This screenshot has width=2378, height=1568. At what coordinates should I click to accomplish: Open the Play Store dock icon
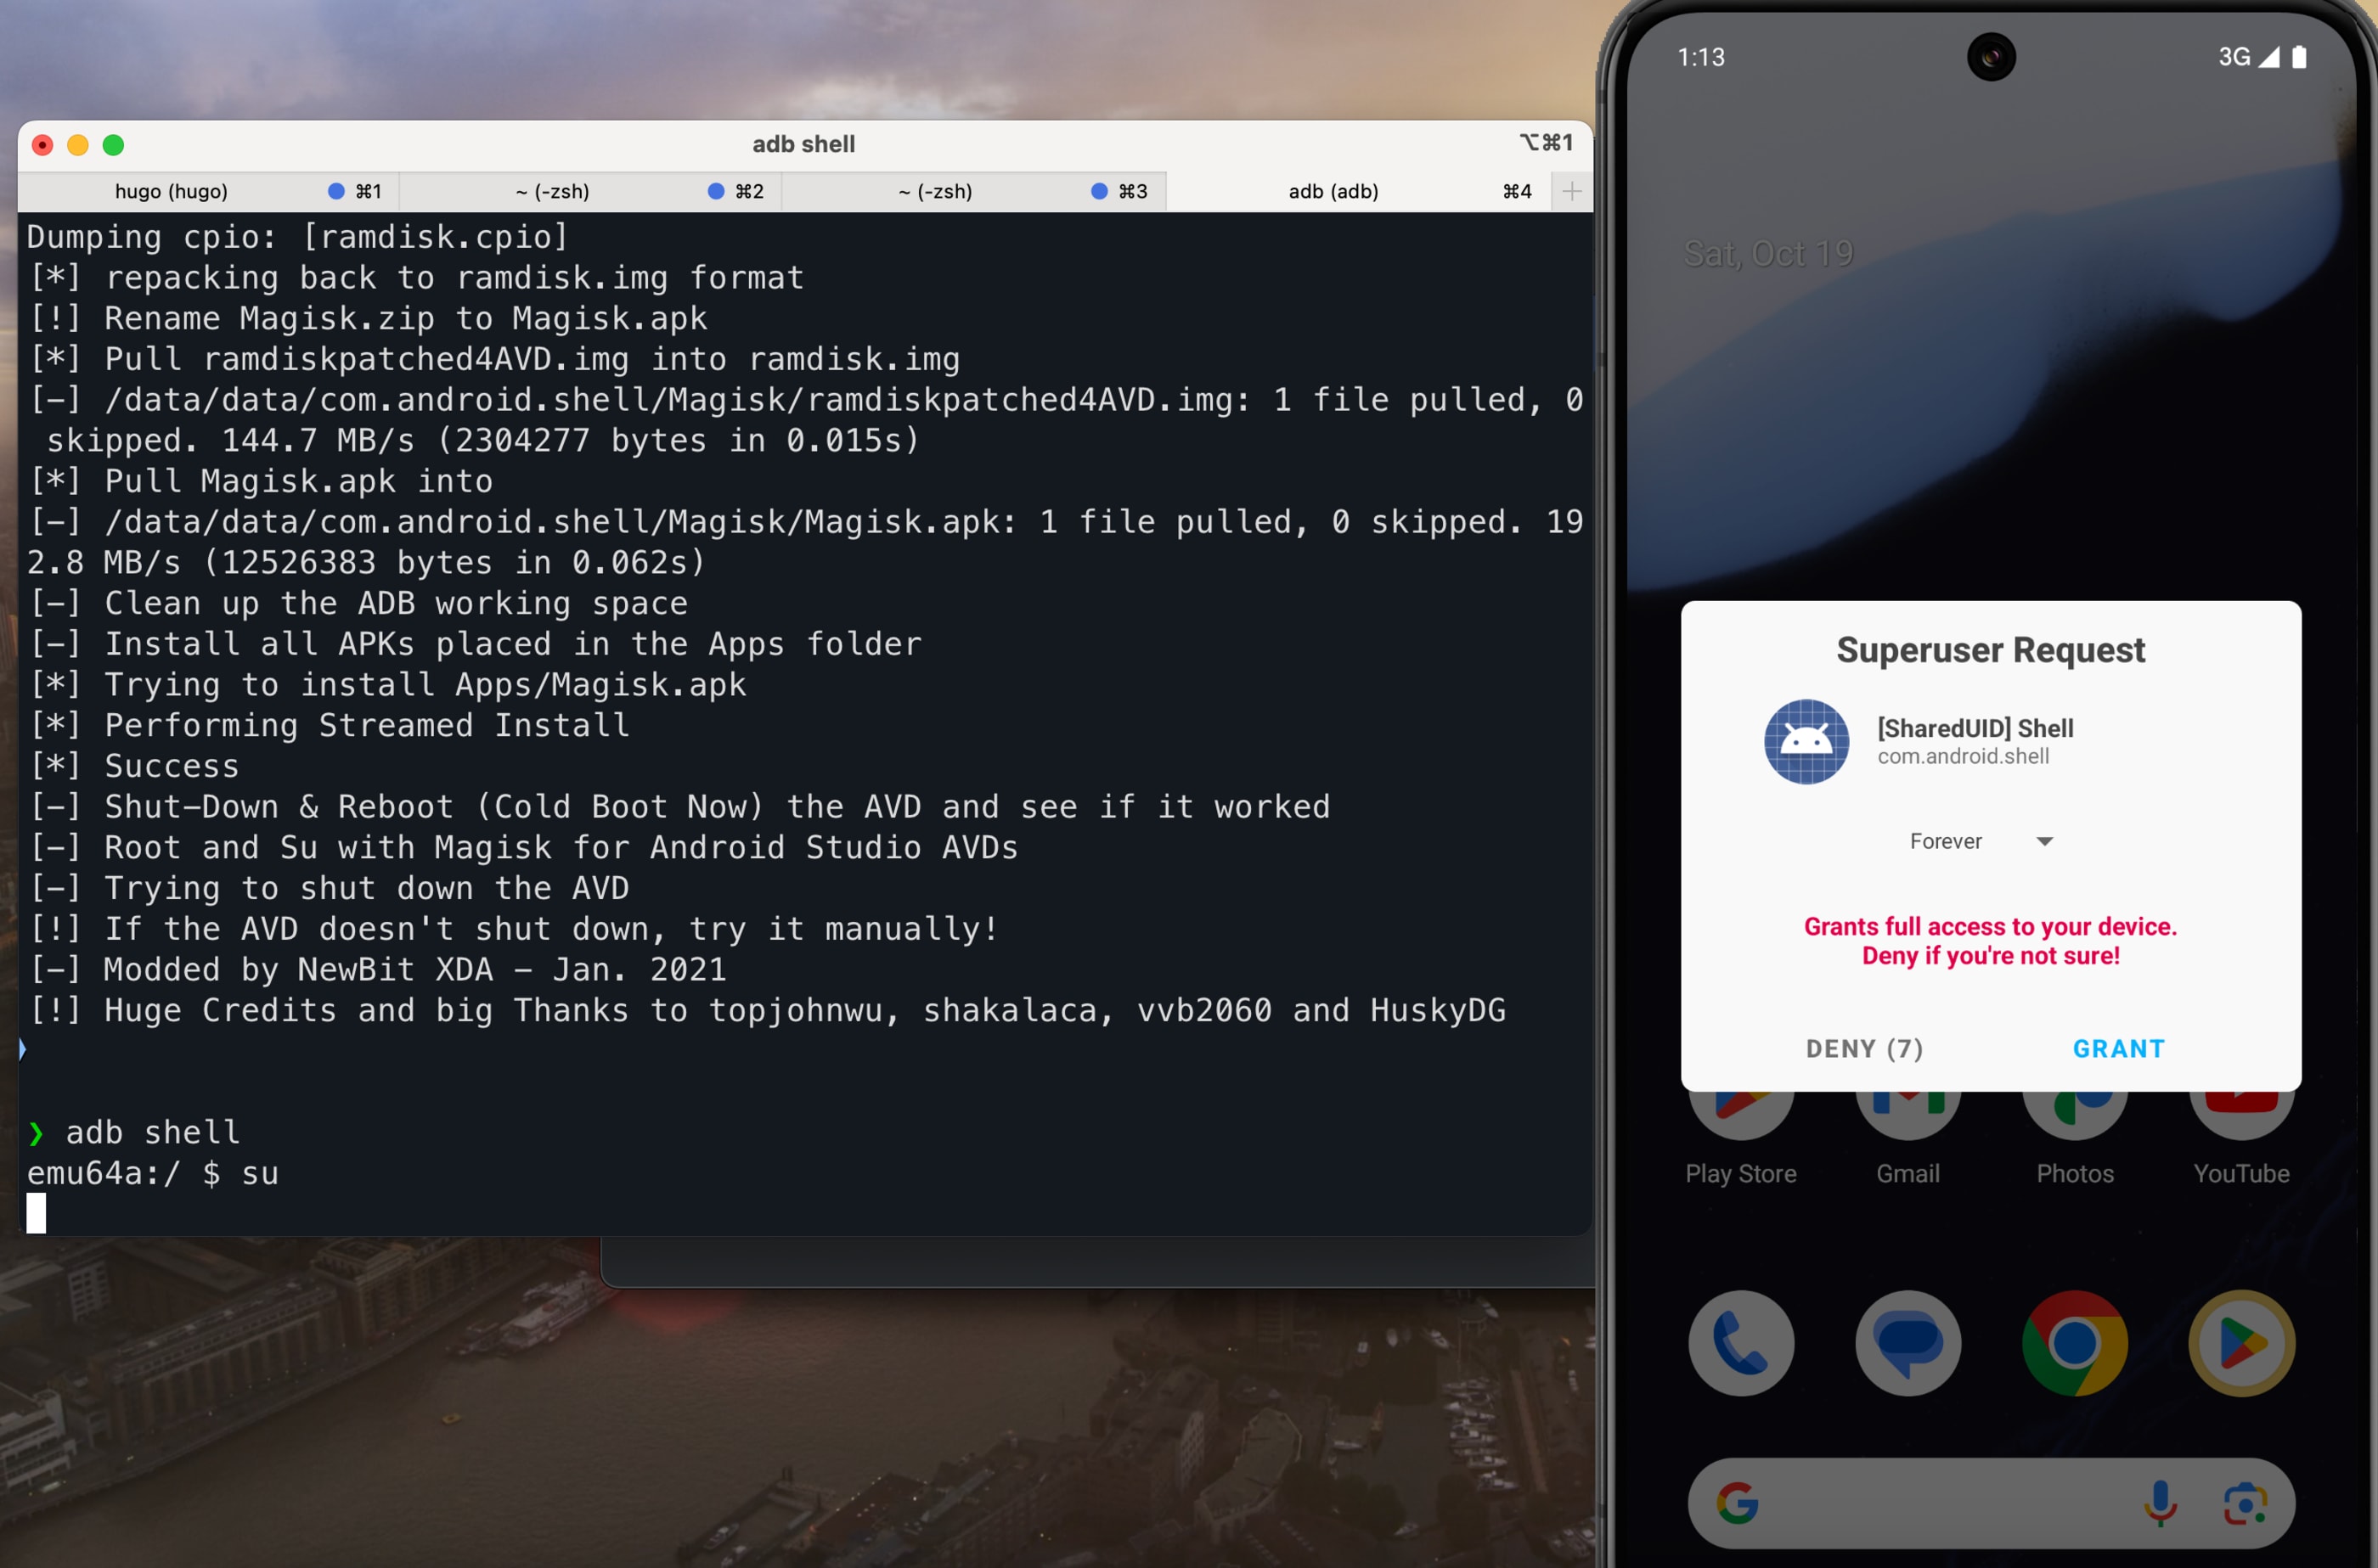click(2241, 1343)
